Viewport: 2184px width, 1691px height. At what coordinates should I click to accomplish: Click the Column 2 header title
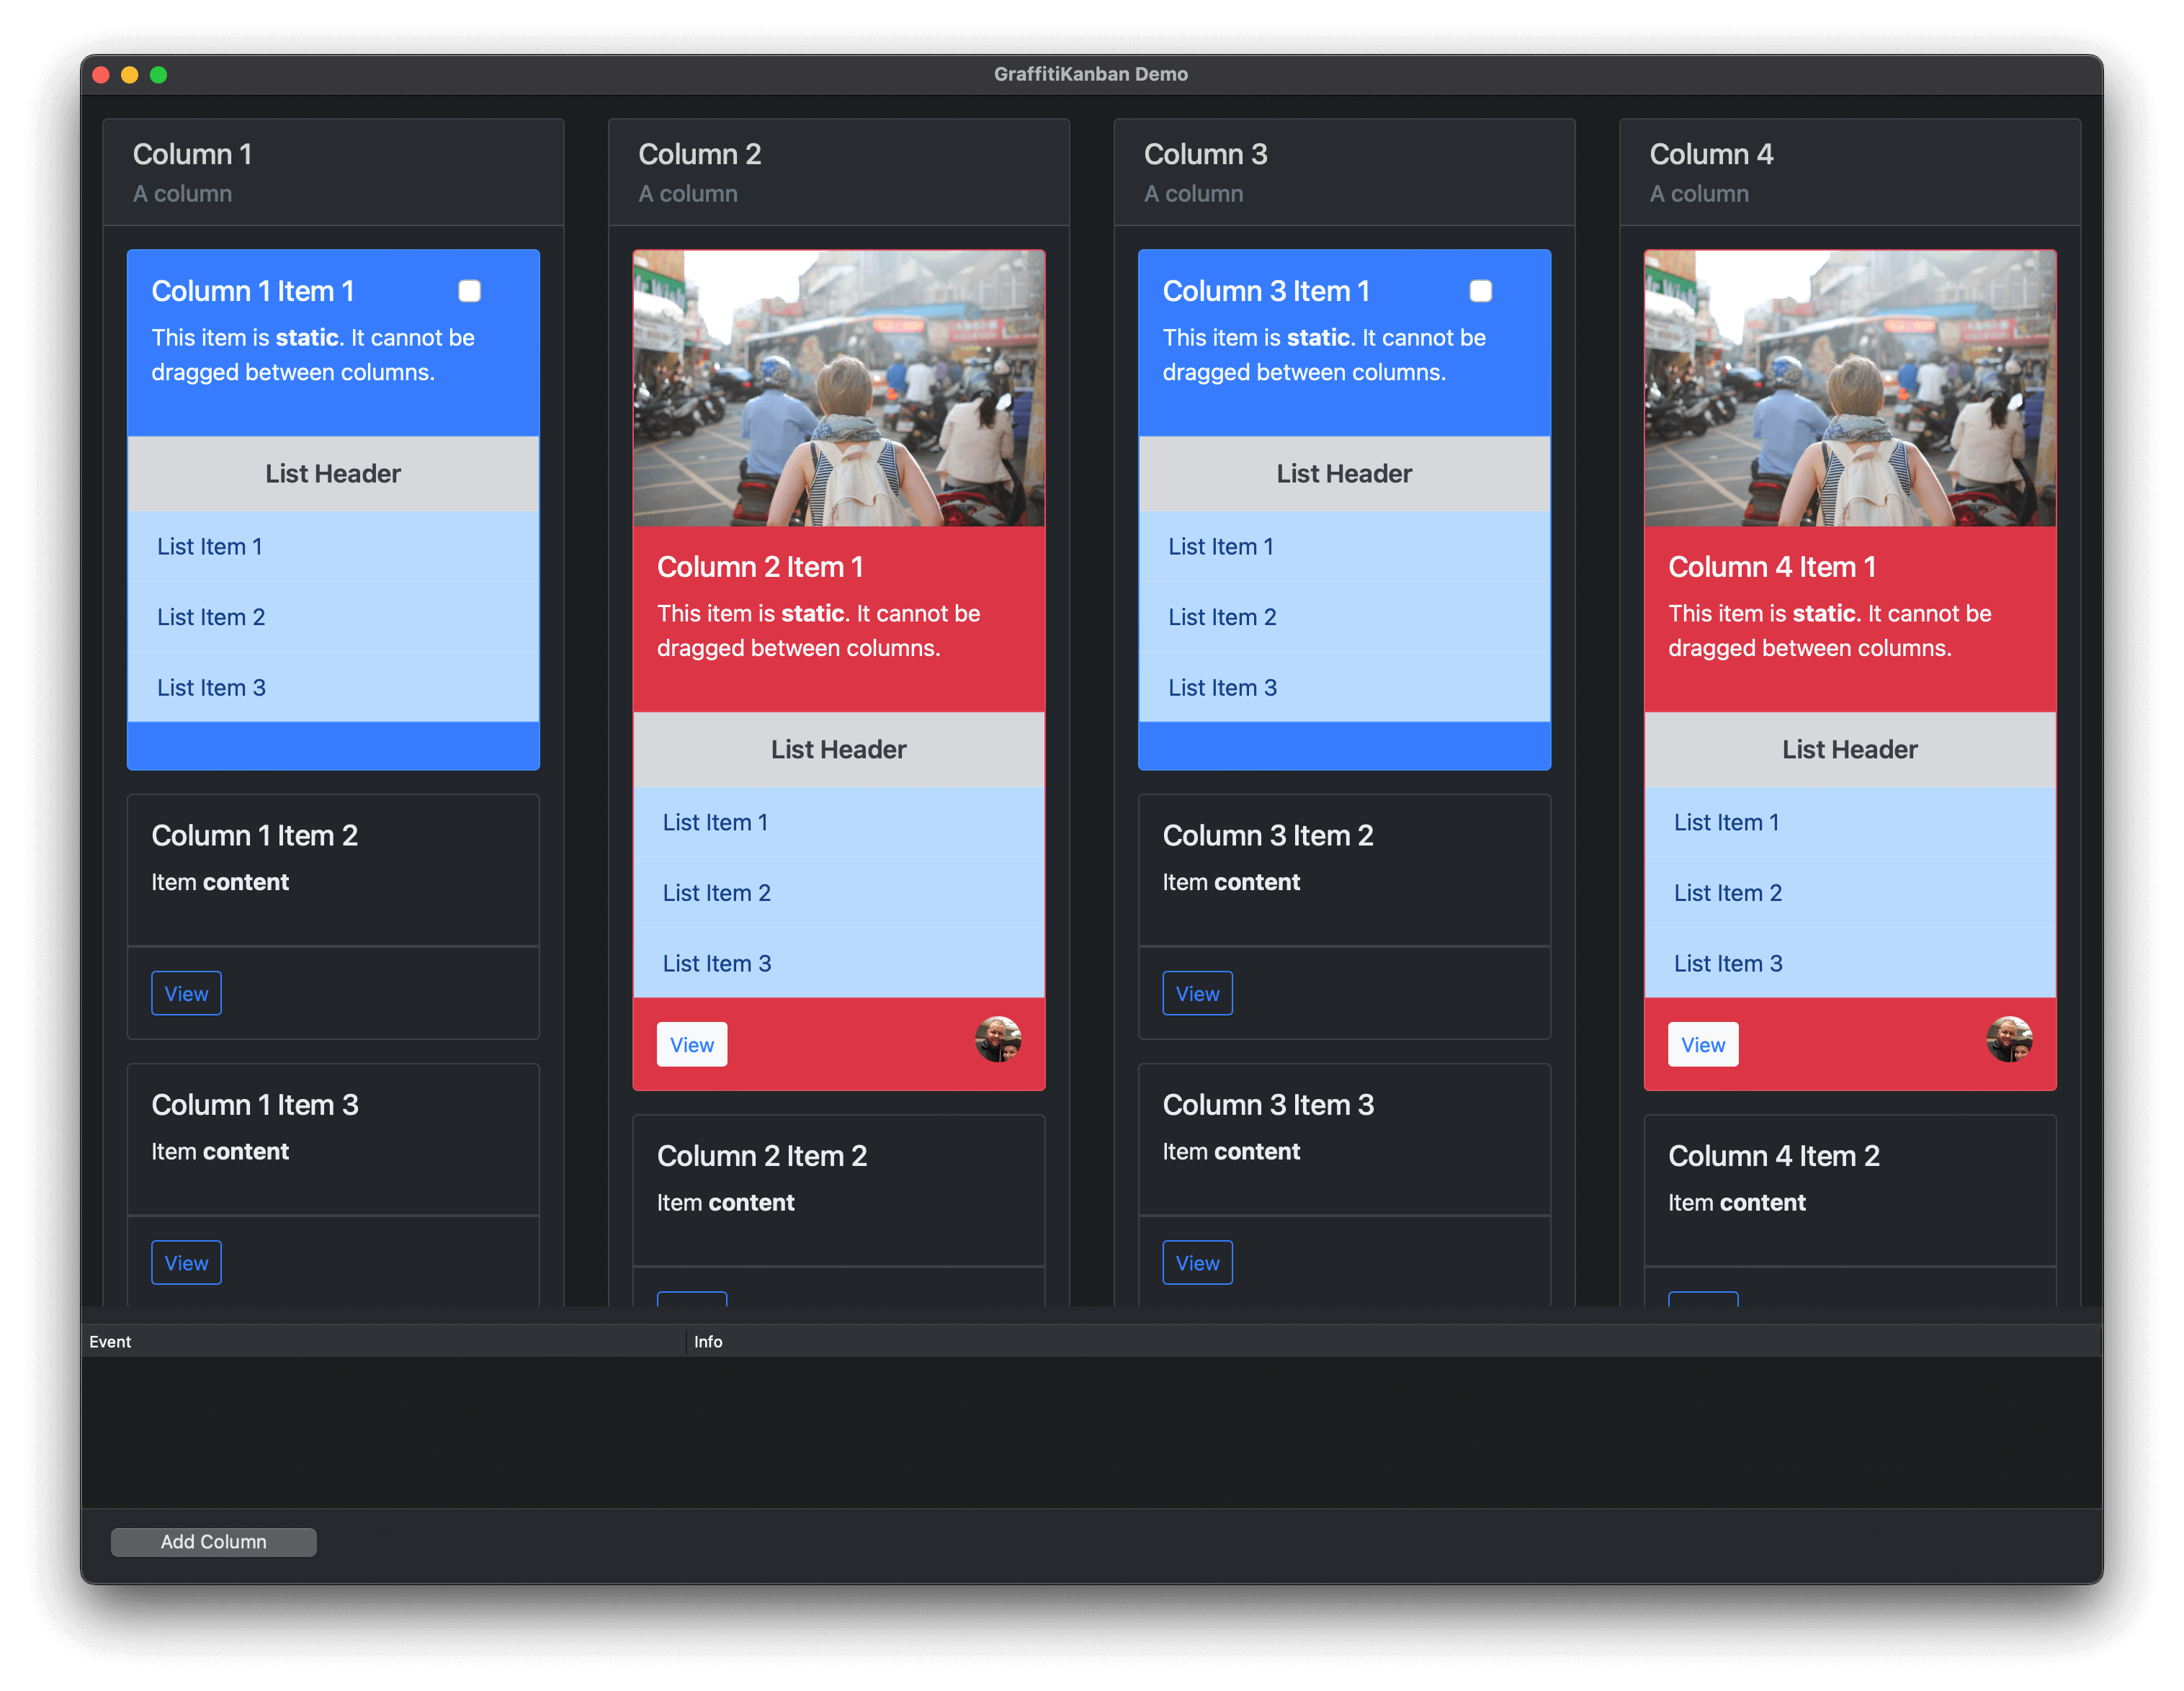(x=699, y=154)
